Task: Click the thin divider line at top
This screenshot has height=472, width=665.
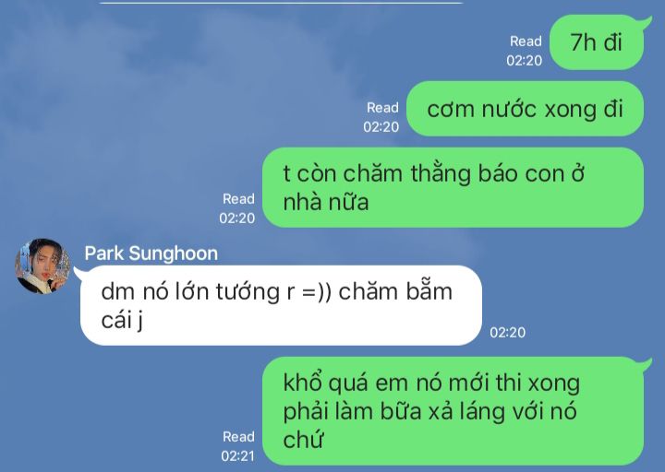Action: (x=281, y=3)
